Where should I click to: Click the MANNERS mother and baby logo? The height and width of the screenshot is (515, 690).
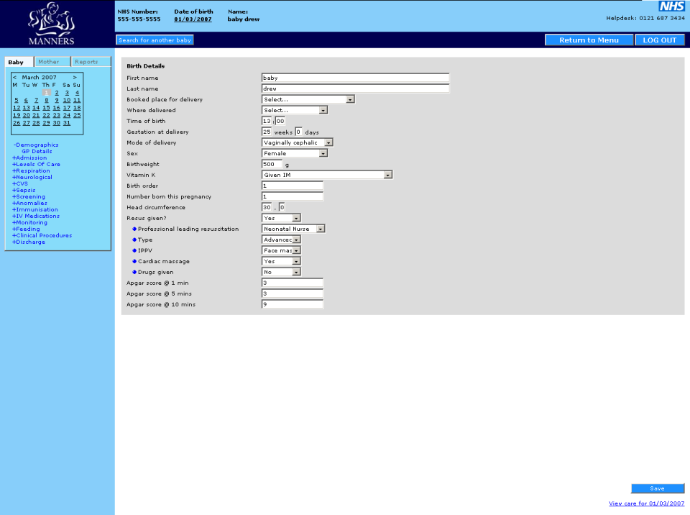click(52, 24)
